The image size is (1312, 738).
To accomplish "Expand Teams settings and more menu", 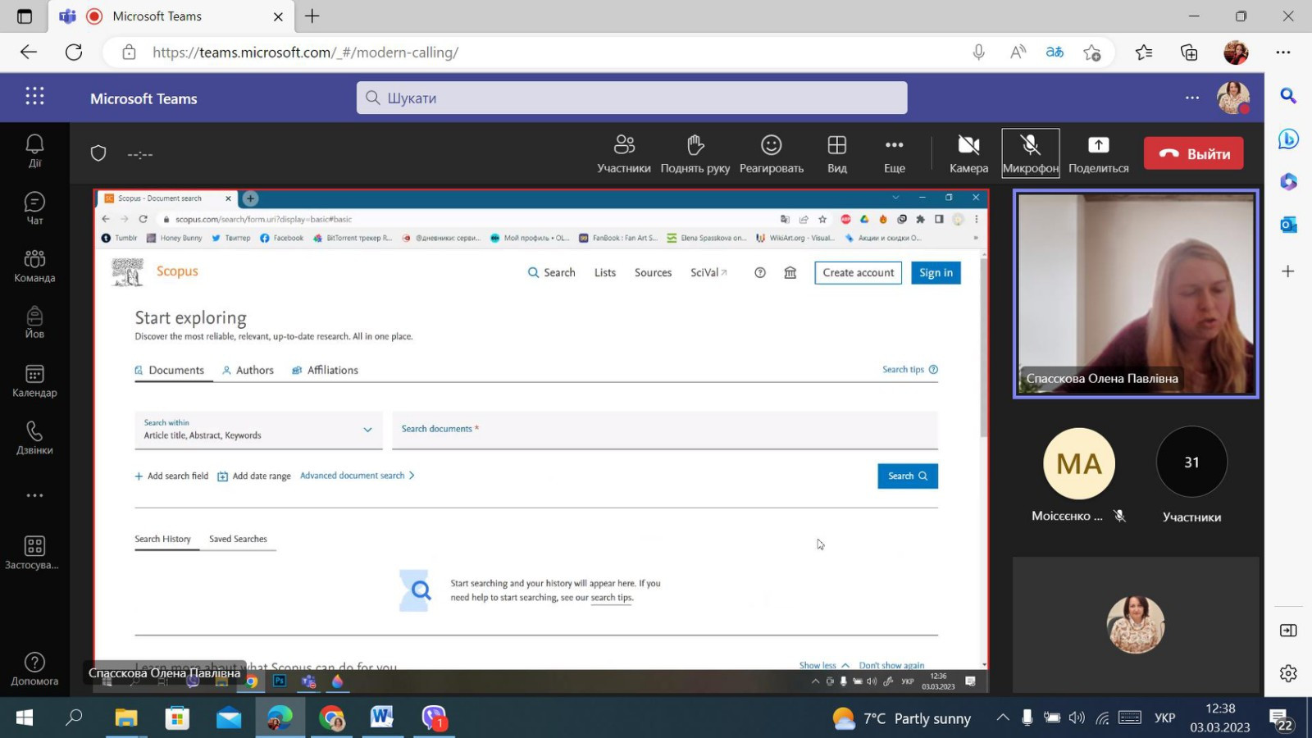I will [x=1191, y=98].
